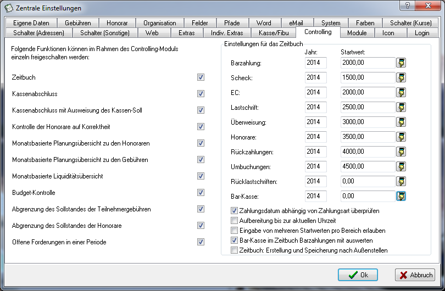
Task: Click the icon button in the Überweisung row
Action: click(x=401, y=122)
